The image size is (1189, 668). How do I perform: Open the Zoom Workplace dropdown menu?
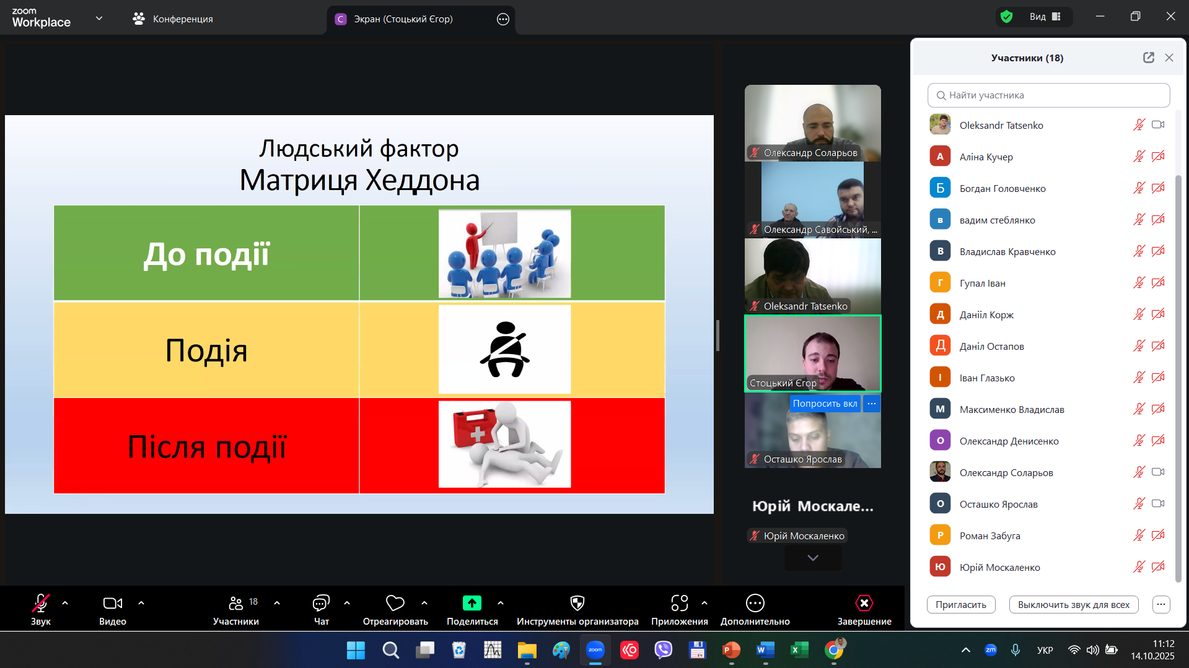[x=99, y=19]
